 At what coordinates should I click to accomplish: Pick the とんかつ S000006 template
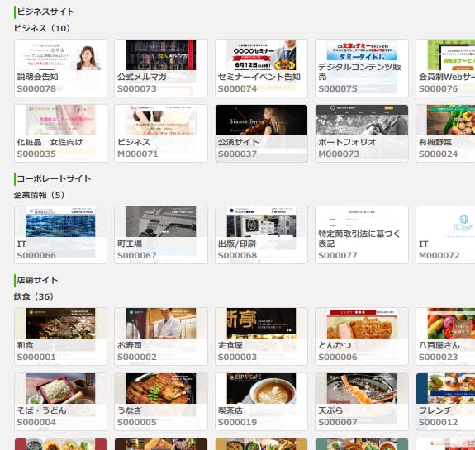click(362, 336)
